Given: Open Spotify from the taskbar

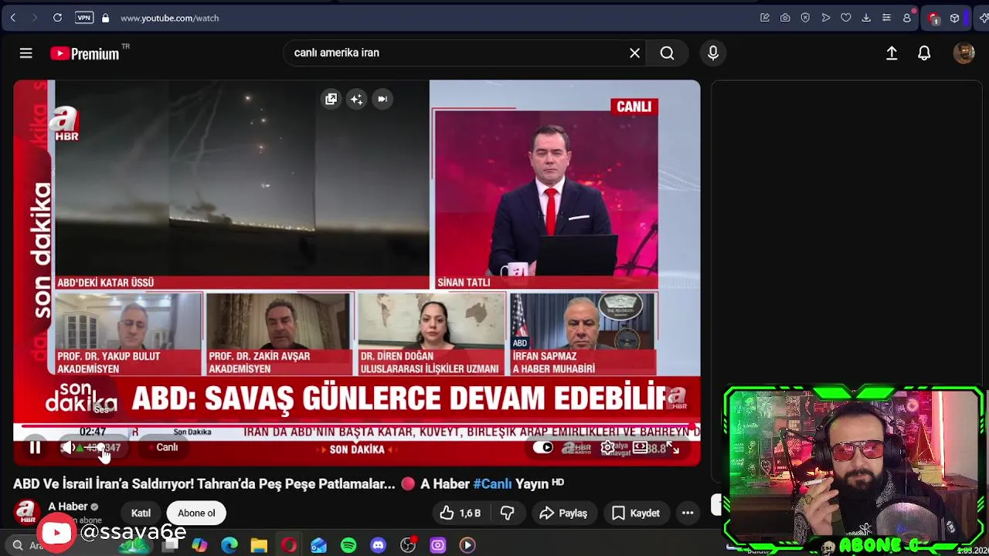Looking at the screenshot, I should pyautogui.click(x=348, y=545).
